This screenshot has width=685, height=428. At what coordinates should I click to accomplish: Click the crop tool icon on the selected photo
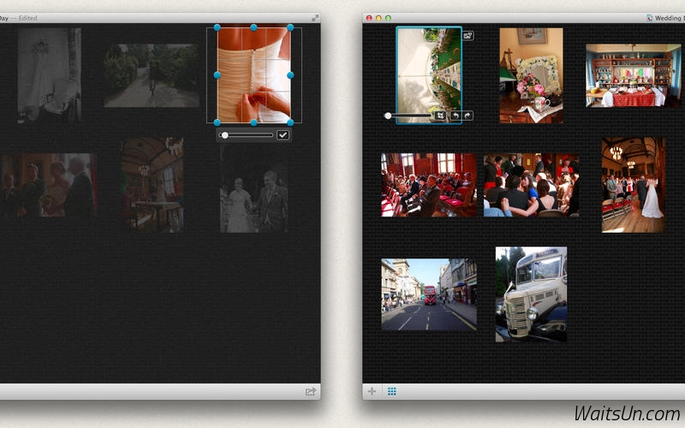pyautogui.click(x=440, y=116)
